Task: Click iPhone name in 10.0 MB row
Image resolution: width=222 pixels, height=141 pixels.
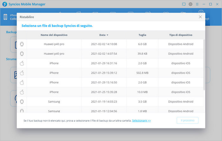Action: pos(54,92)
